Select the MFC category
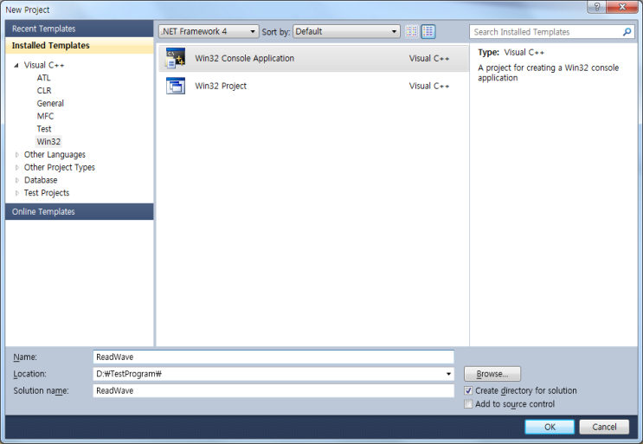Image resolution: width=643 pixels, height=444 pixels. 45,116
